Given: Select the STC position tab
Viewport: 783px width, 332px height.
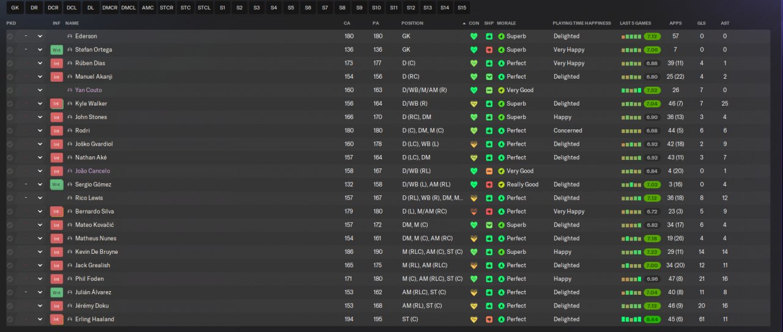Looking at the screenshot, I should coord(185,7).
